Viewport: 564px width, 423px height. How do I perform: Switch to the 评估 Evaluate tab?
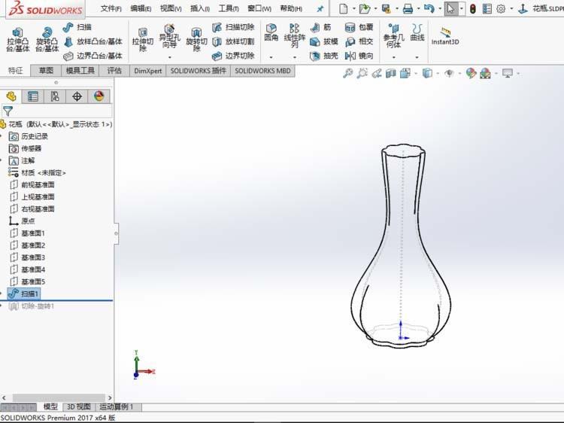tap(114, 71)
